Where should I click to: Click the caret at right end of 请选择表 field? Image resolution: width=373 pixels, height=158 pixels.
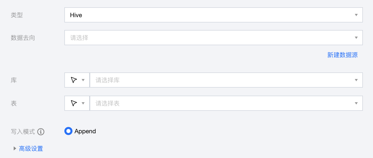pyautogui.click(x=356, y=103)
